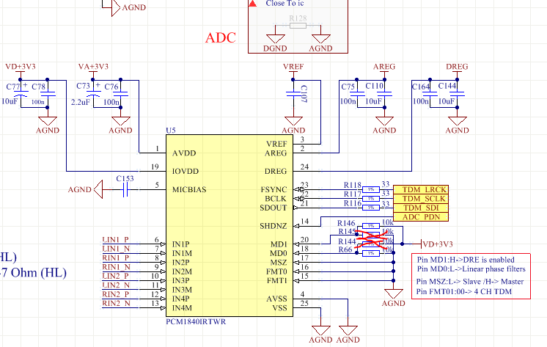Select resistor R117 on BCLK line

[x=371, y=199]
